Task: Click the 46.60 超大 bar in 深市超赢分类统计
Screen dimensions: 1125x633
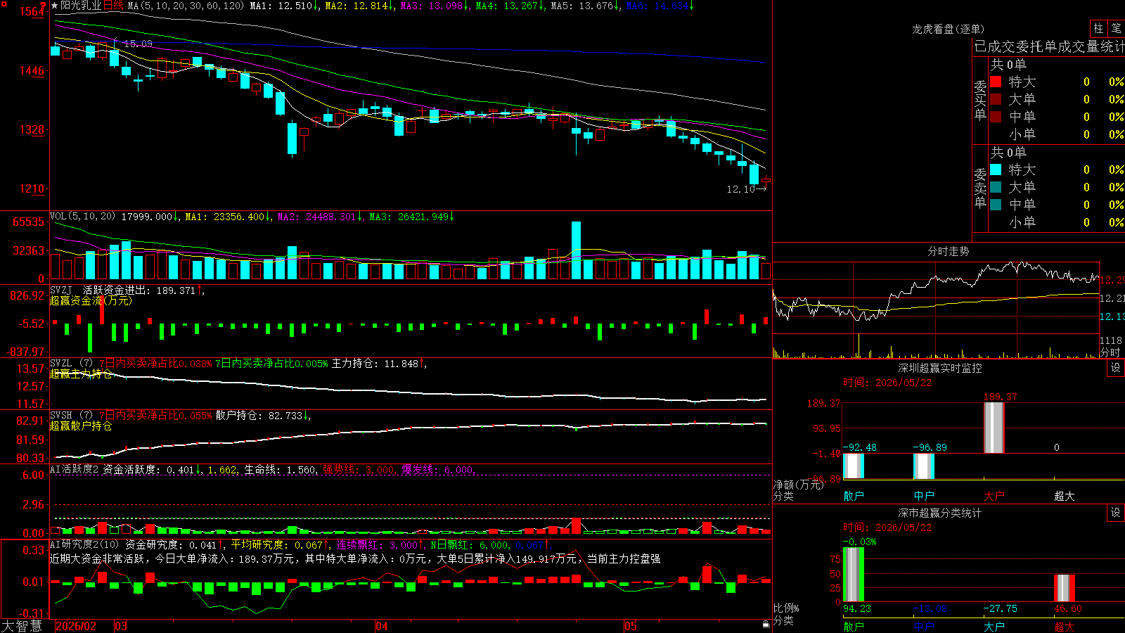Action: 1065,588
